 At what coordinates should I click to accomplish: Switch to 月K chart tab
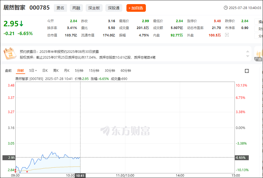67,71
